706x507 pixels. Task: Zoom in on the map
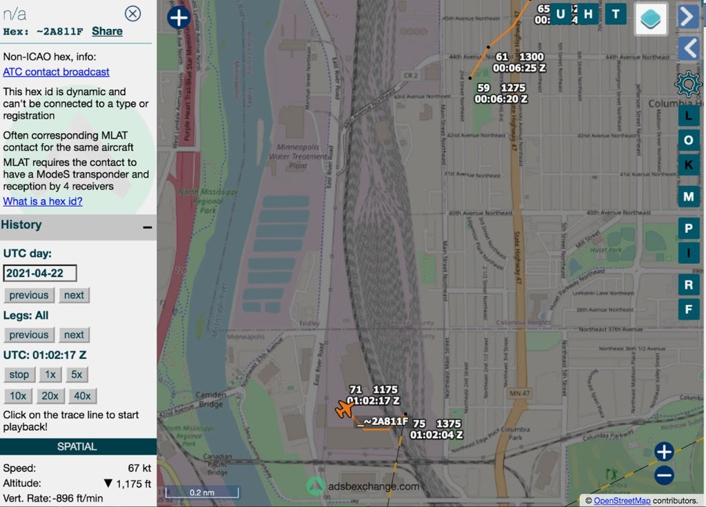(x=663, y=452)
